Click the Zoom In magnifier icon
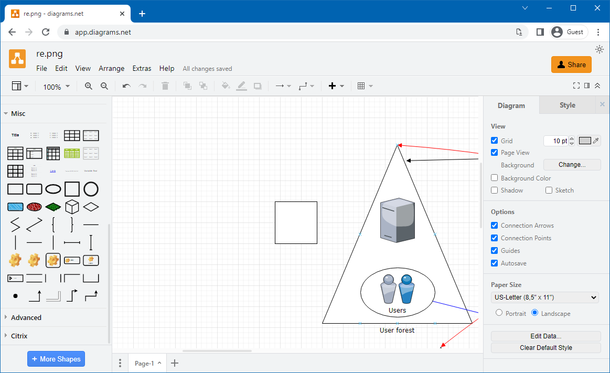 pos(88,86)
